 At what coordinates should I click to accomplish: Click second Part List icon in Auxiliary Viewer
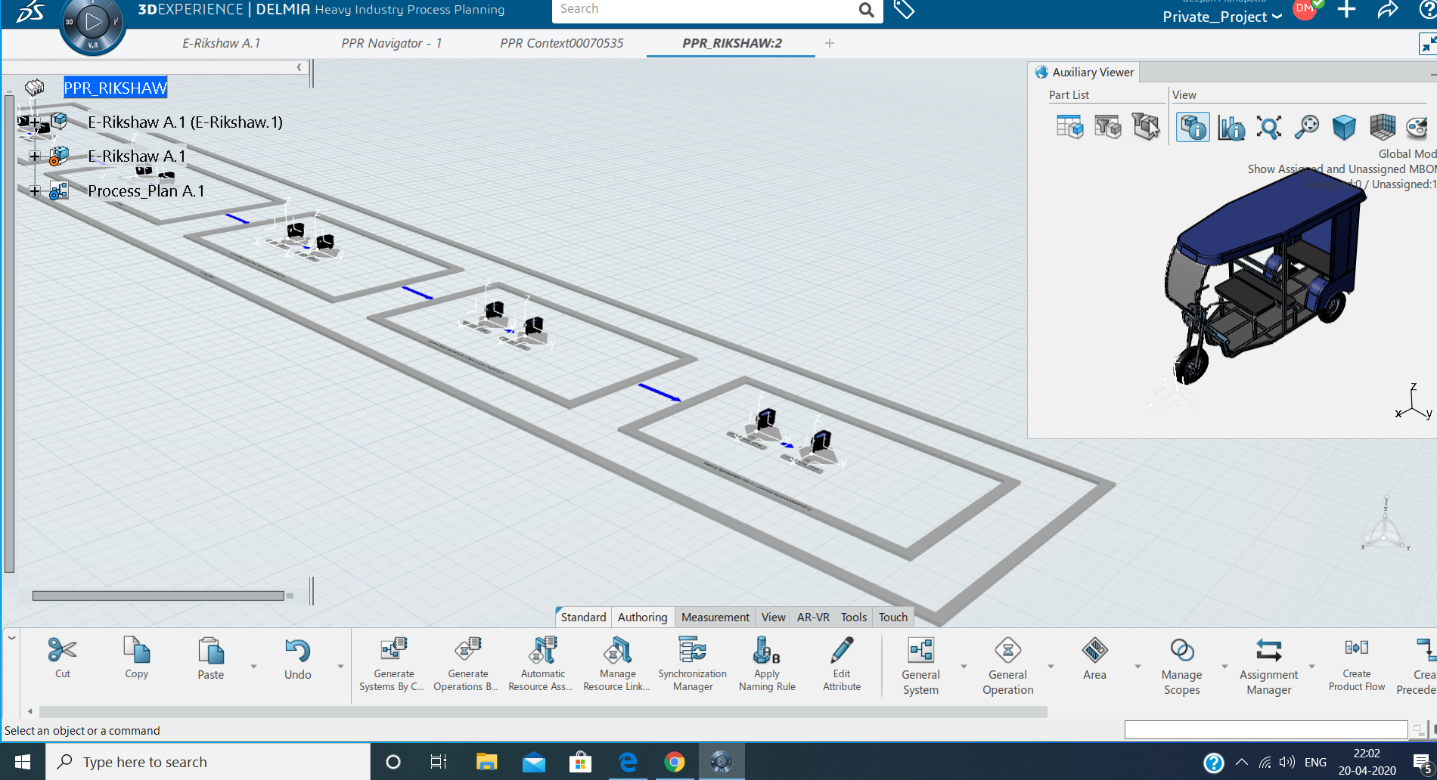(x=1108, y=127)
